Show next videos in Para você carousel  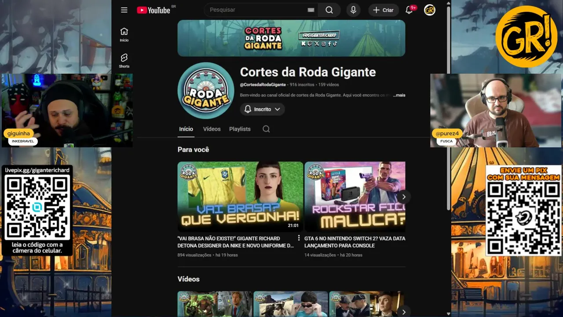pyautogui.click(x=404, y=197)
